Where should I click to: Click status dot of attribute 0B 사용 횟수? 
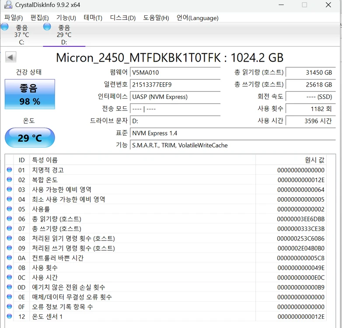pos(9,267)
